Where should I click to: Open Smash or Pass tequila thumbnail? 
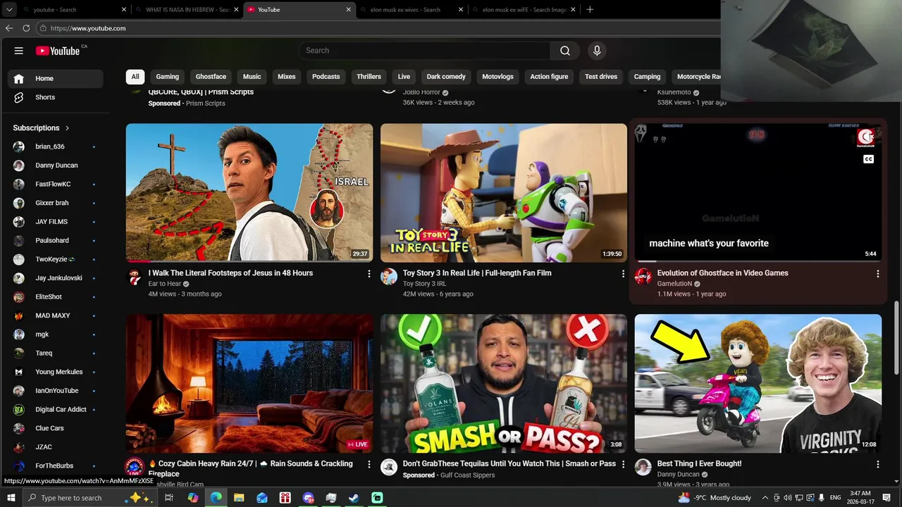504,383
